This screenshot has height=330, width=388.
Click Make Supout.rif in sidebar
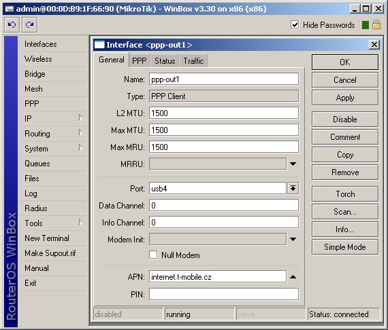pyautogui.click(x=53, y=253)
